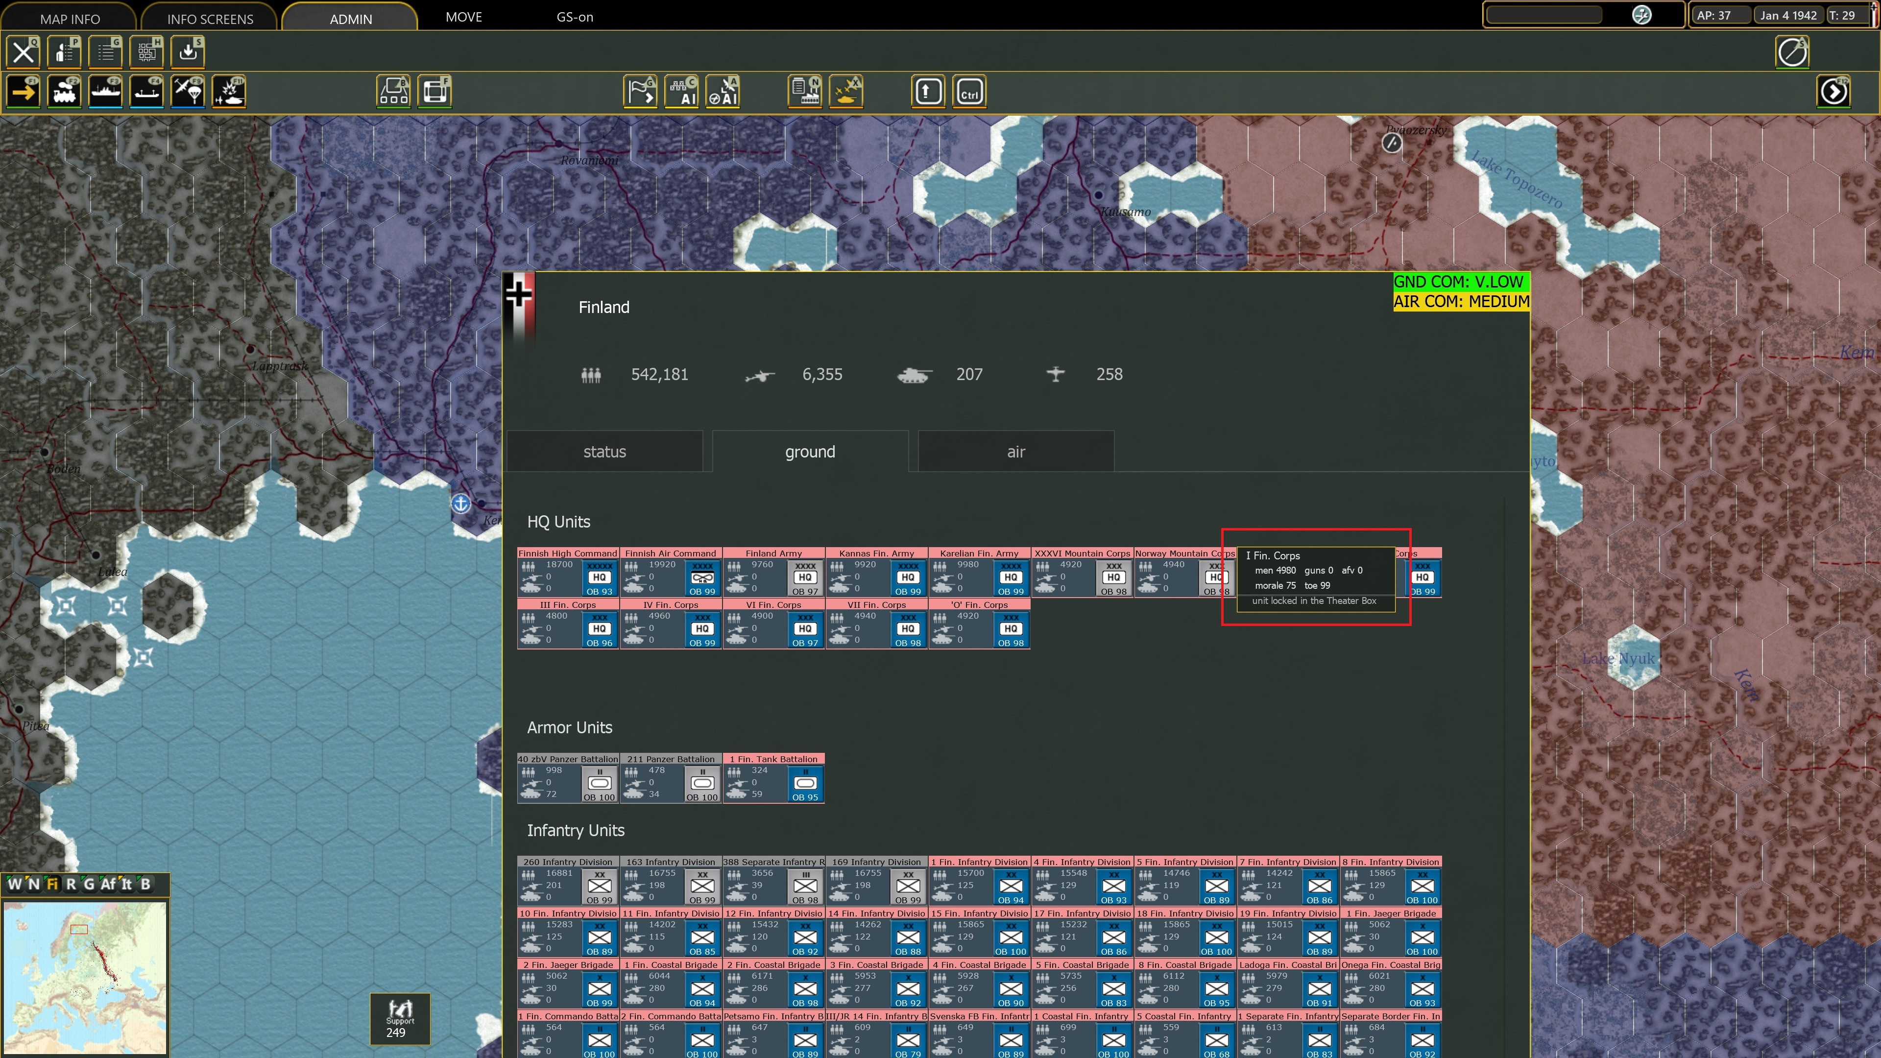This screenshot has width=1881, height=1058.
Task: Open the status tab
Action: pyautogui.click(x=604, y=452)
